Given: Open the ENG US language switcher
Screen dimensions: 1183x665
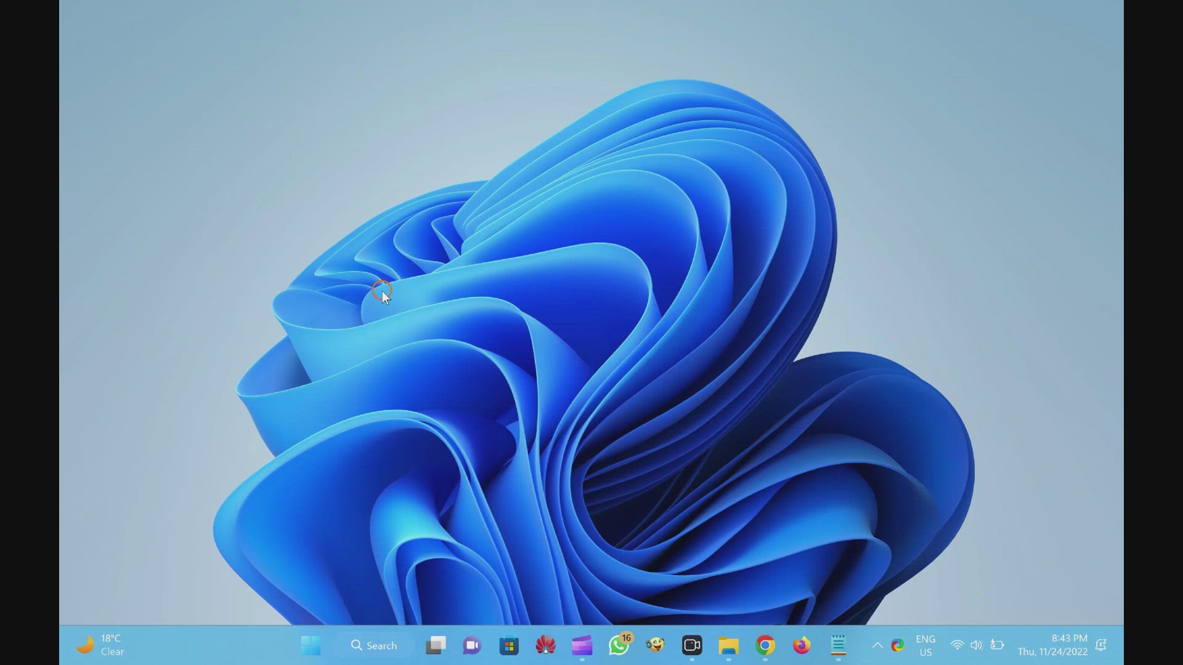Looking at the screenshot, I should (925, 645).
